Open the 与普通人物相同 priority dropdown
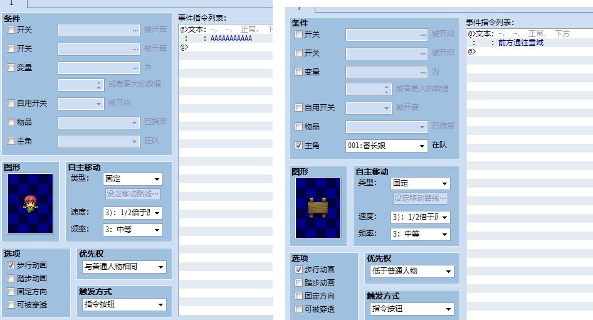 click(124, 267)
